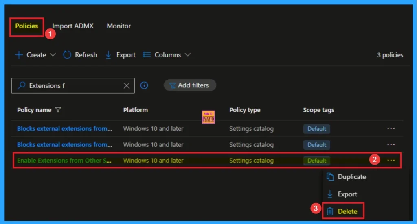Click the '3 policies' count text
Screen dimensions: 417x224
390,55
